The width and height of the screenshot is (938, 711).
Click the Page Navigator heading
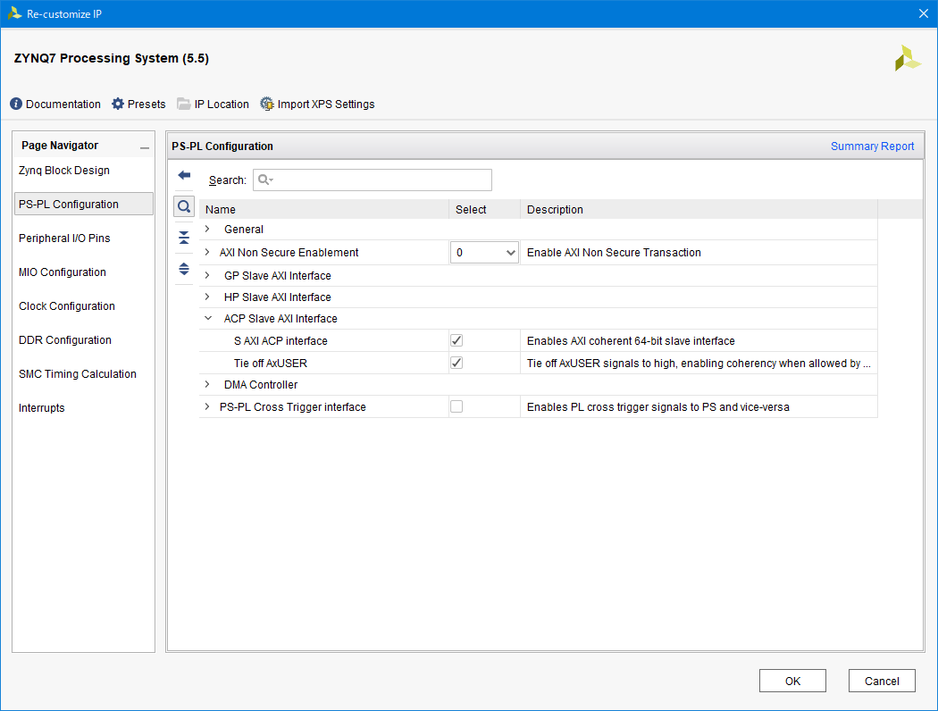click(x=60, y=146)
